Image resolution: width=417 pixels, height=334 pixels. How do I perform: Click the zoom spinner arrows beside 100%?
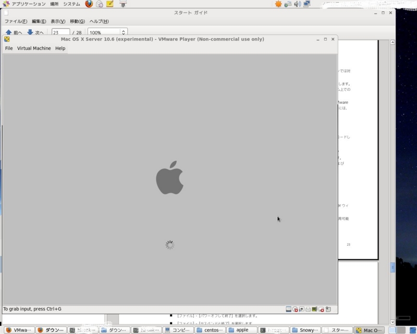coord(124,32)
